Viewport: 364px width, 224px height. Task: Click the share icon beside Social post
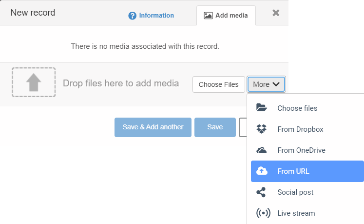pos(261,192)
